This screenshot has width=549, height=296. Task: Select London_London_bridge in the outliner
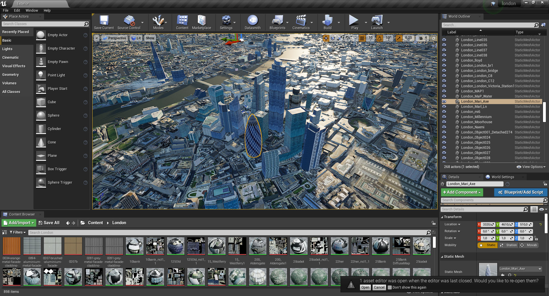[x=479, y=71]
